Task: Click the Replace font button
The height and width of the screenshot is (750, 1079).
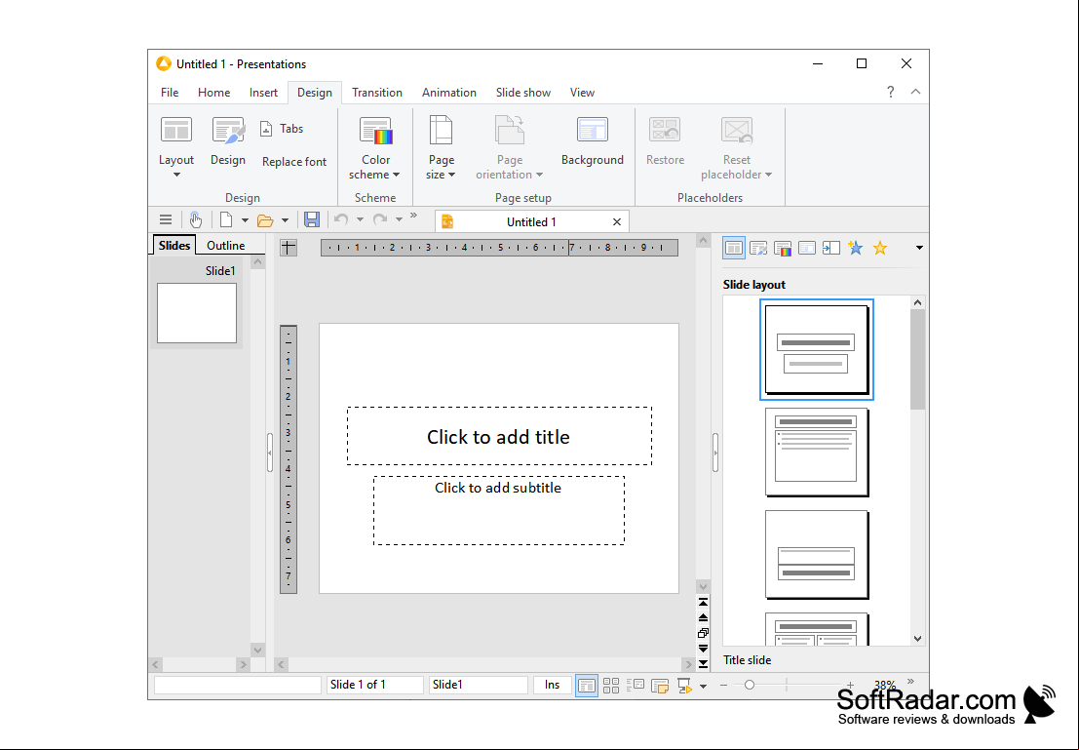Action: (294, 162)
